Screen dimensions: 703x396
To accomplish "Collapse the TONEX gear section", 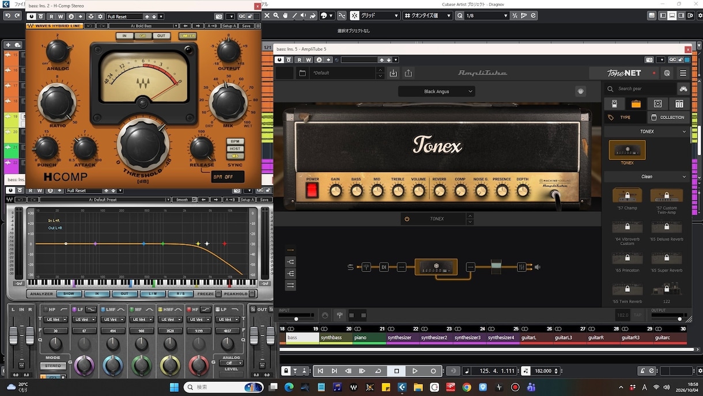I will click(x=685, y=132).
